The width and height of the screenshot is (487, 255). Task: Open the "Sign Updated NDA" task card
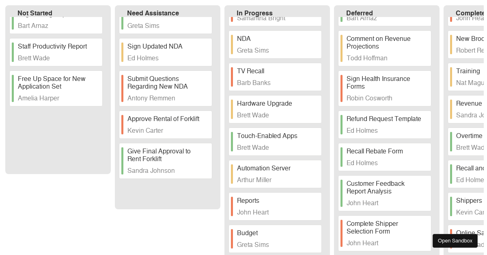coord(165,52)
